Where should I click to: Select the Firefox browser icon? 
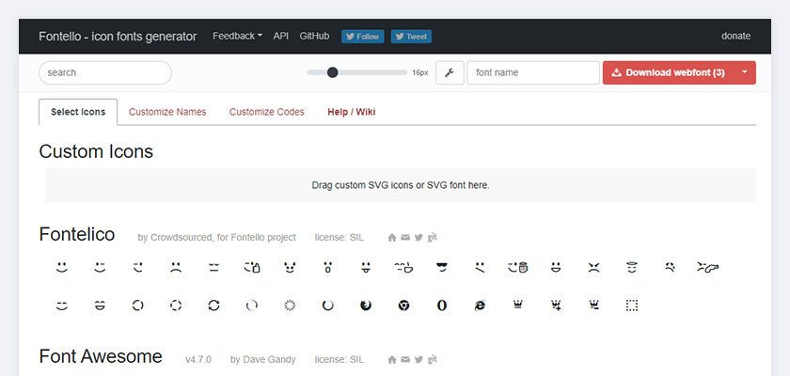click(366, 305)
